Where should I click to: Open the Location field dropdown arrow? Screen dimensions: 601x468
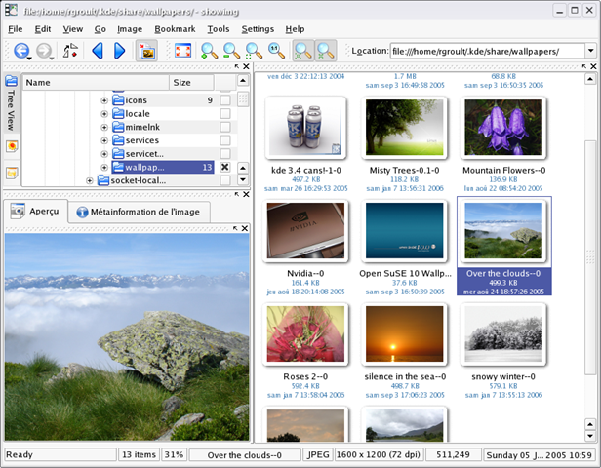591,51
